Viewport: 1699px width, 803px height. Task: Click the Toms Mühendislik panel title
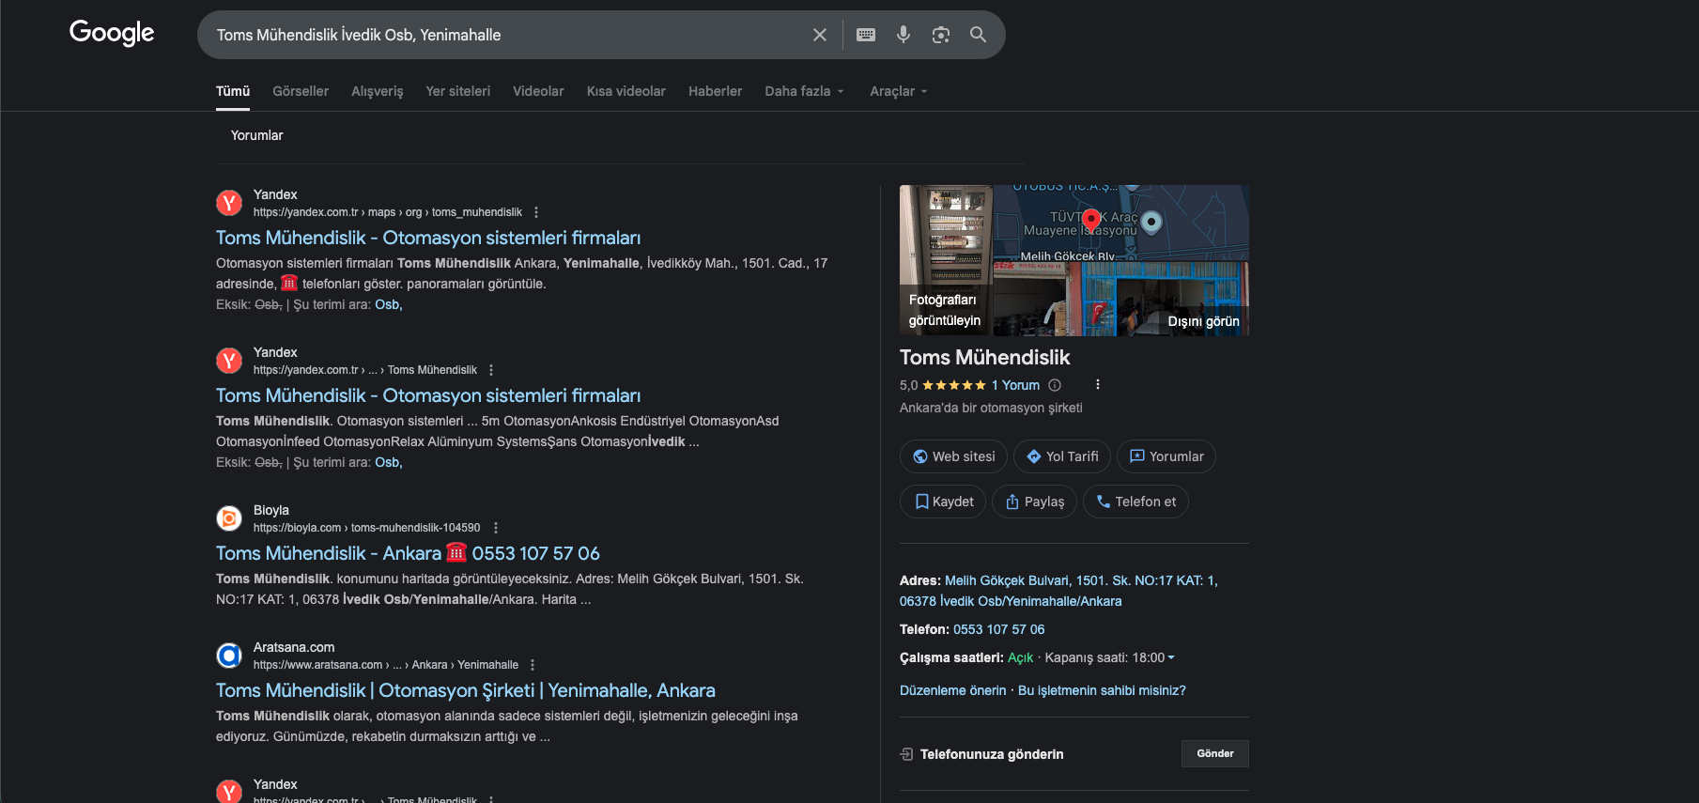(x=984, y=357)
